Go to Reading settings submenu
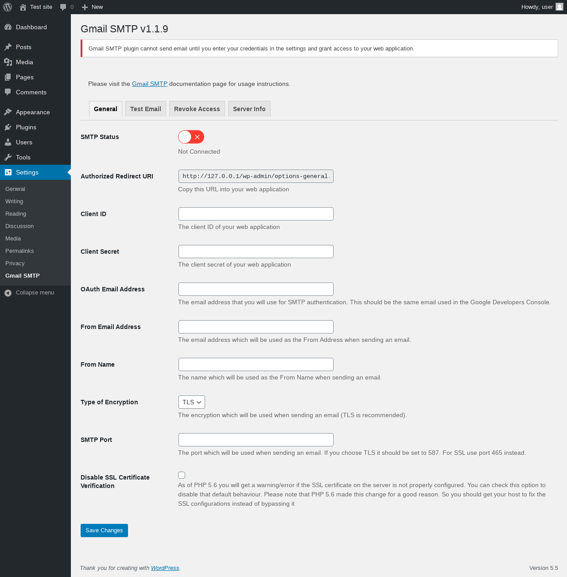 pyautogui.click(x=16, y=213)
